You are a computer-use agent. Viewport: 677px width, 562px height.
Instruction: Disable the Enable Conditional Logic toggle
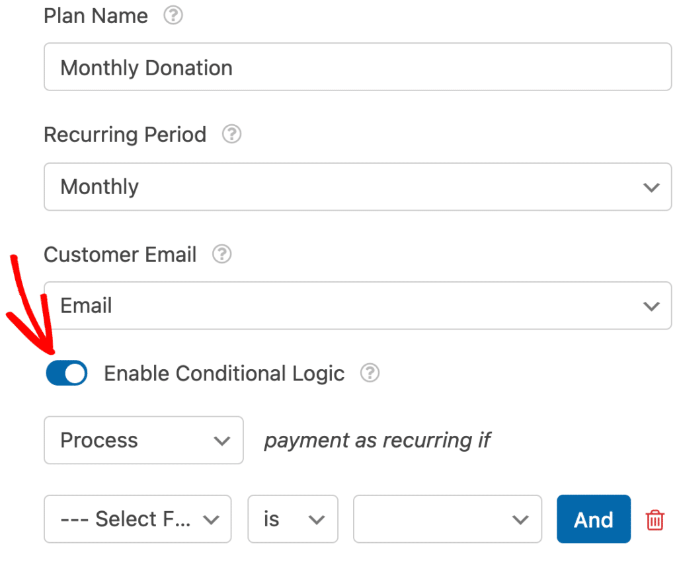(x=66, y=373)
